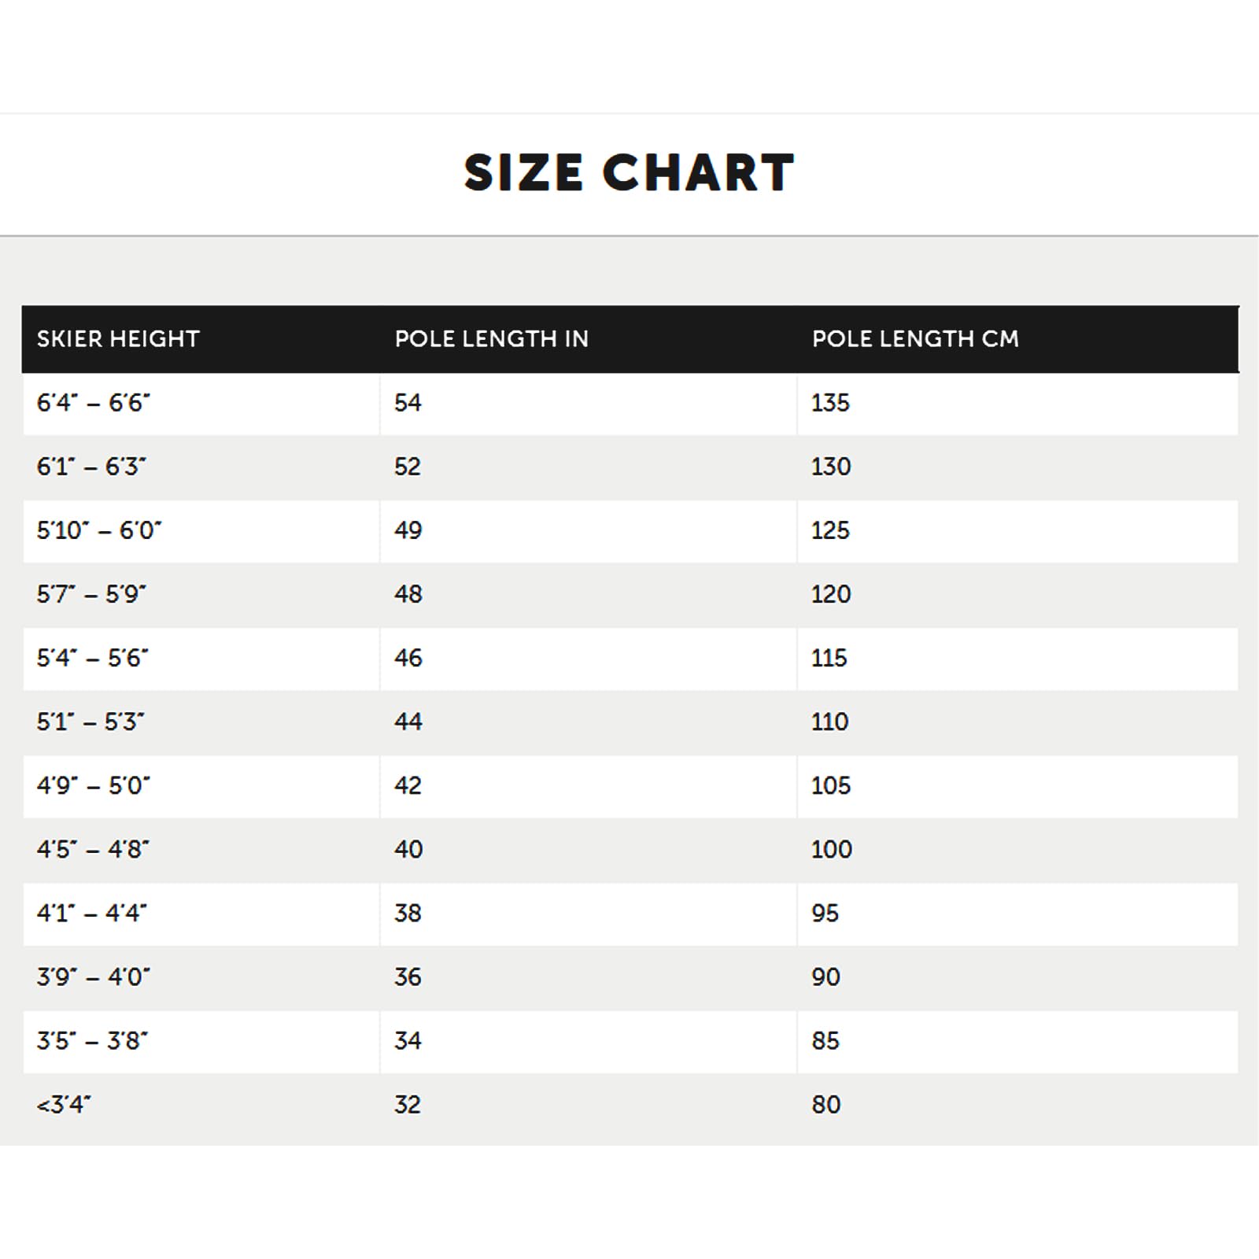Click the 6'4" – 6'6" height cell

[201, 404]
